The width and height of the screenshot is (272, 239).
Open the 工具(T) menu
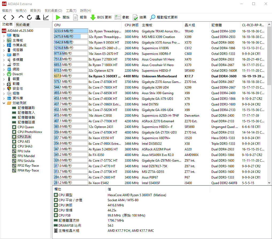(x=71, y=11)
